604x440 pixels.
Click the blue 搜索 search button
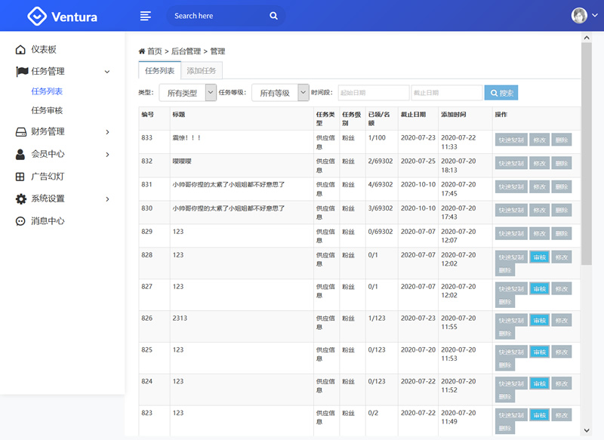tap(501, 93)
